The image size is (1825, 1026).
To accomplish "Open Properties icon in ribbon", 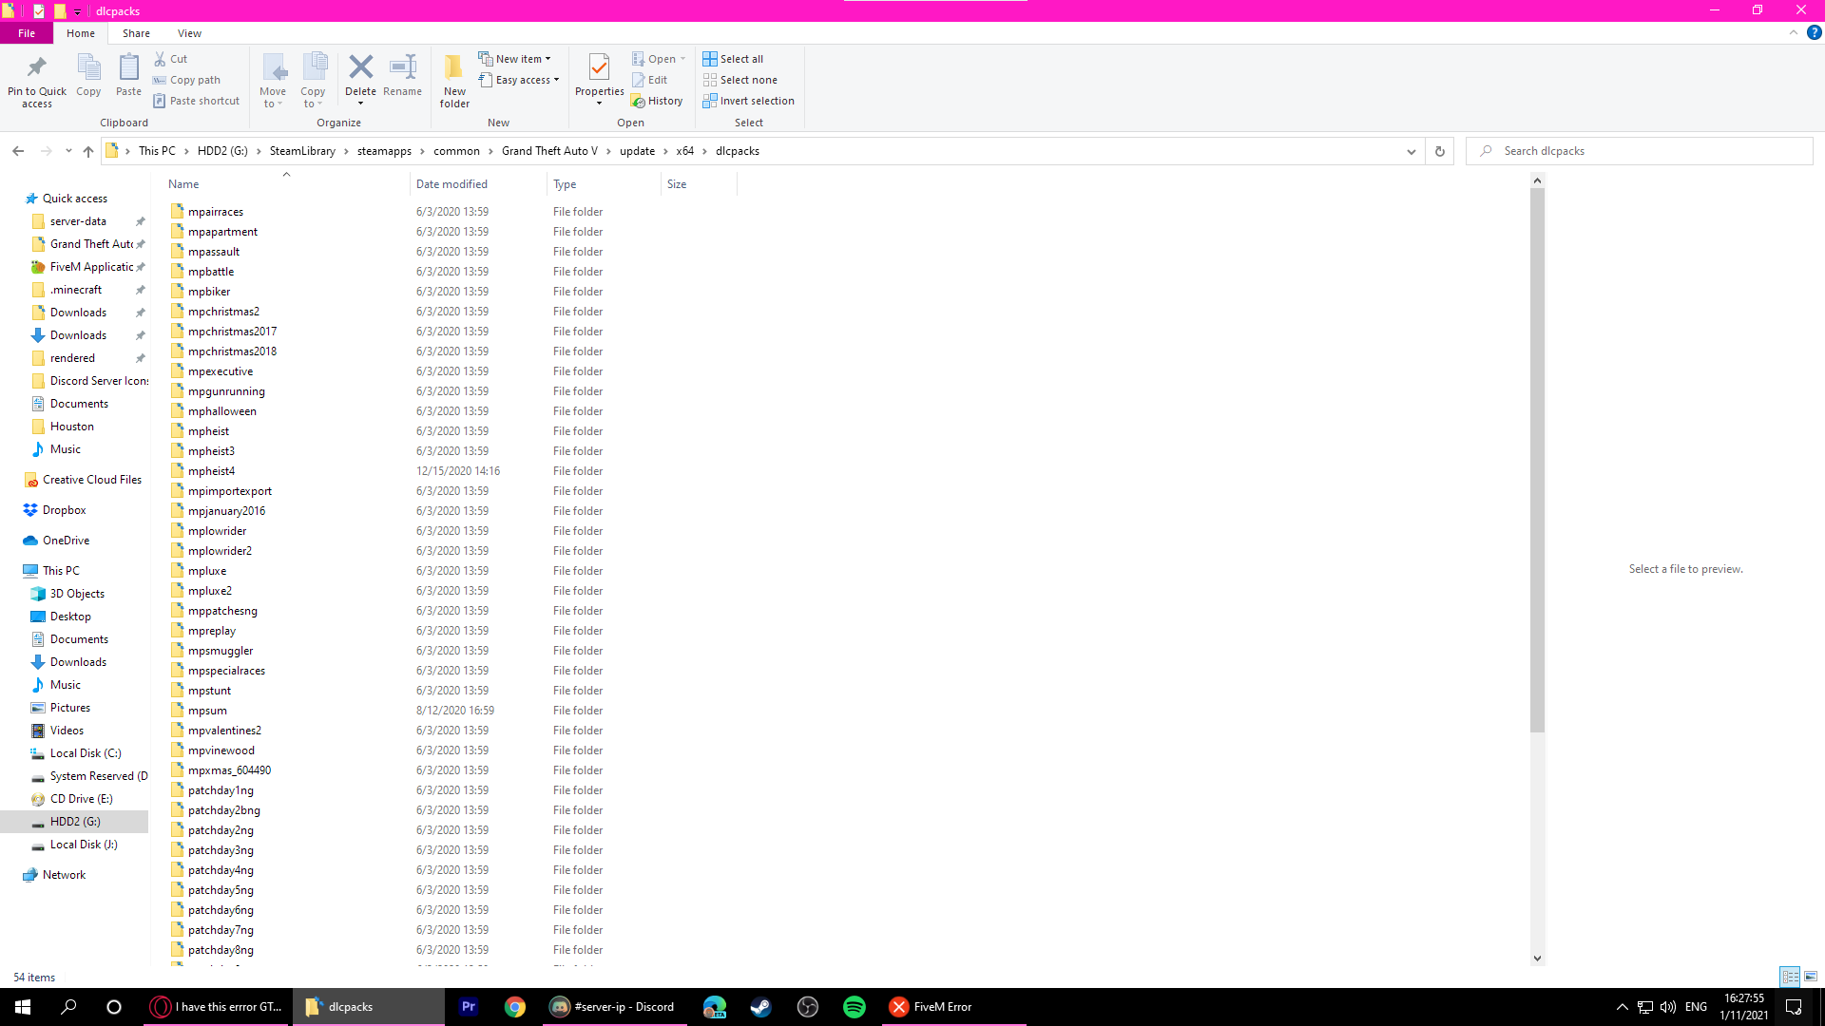I will pyautogui.click(x=599, y=68).
